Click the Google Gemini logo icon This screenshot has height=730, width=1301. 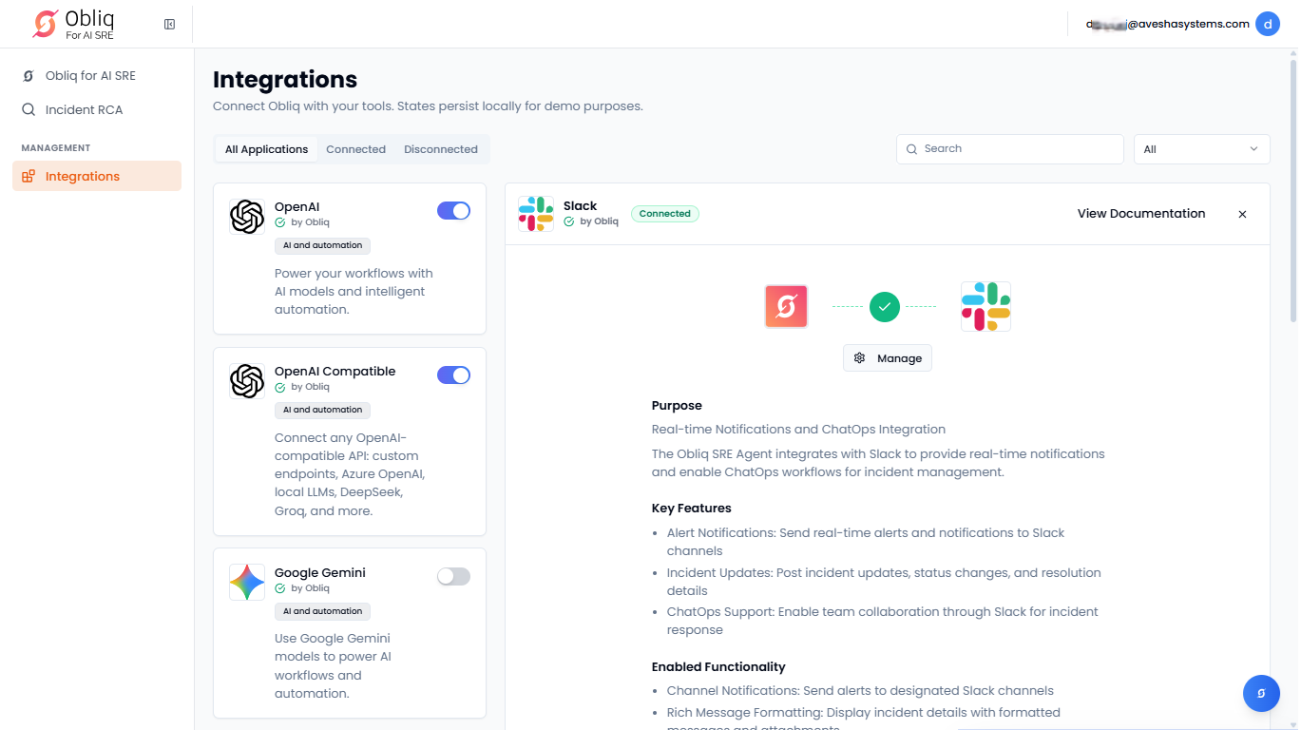tap(247, 582)
